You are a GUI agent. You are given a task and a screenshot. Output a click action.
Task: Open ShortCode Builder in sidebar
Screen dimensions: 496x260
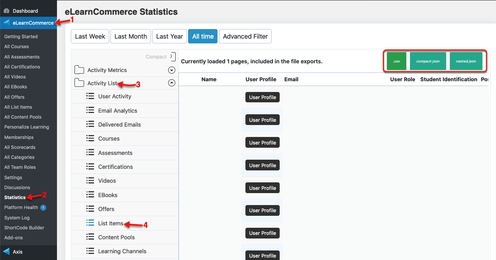point(24,228)
